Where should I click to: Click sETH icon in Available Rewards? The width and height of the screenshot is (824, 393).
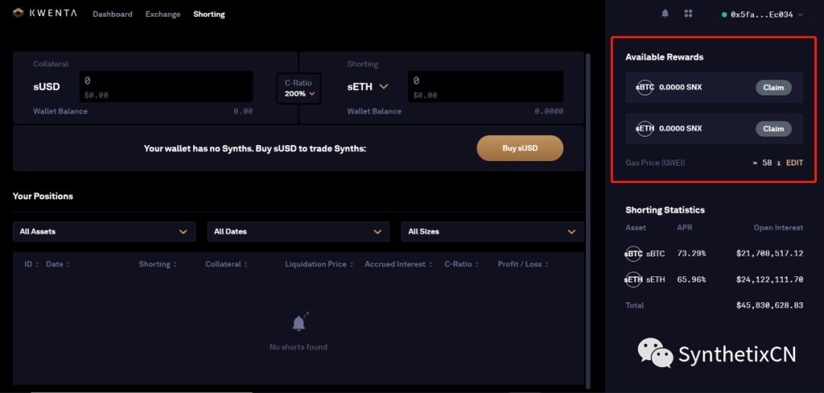[644, 128]
